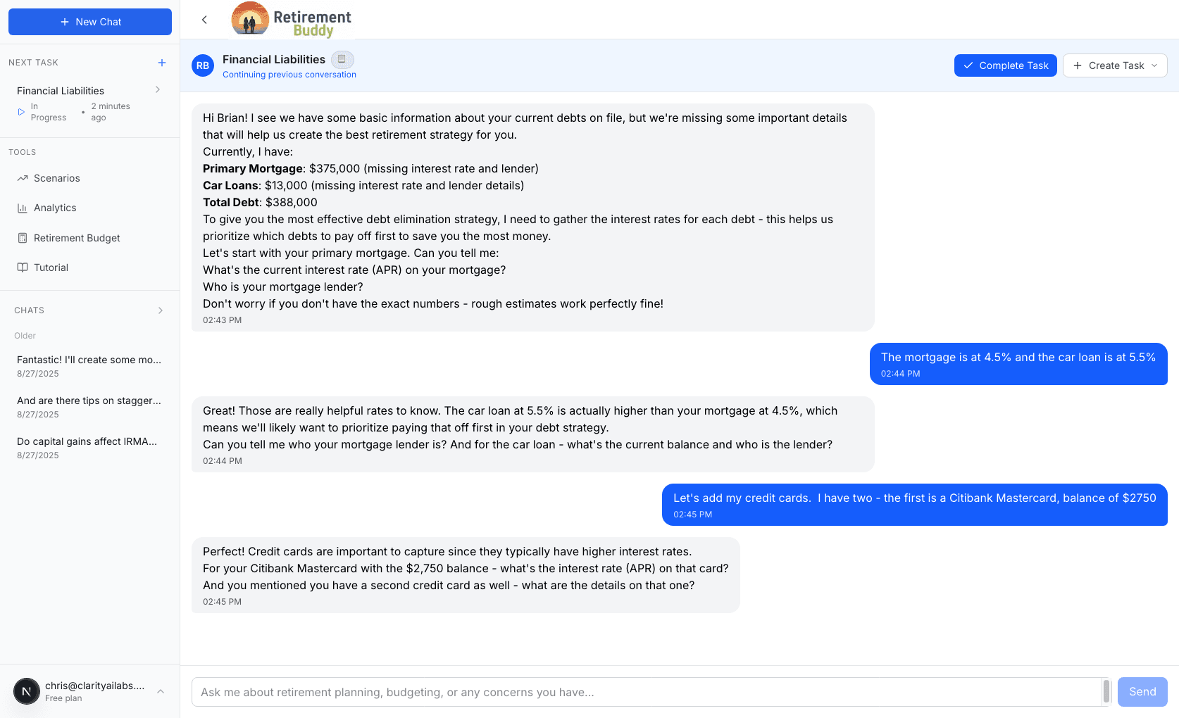Viewport: 1179px width, 718px height.
Task: Open the Tutorial
Action: click(51, 267)
